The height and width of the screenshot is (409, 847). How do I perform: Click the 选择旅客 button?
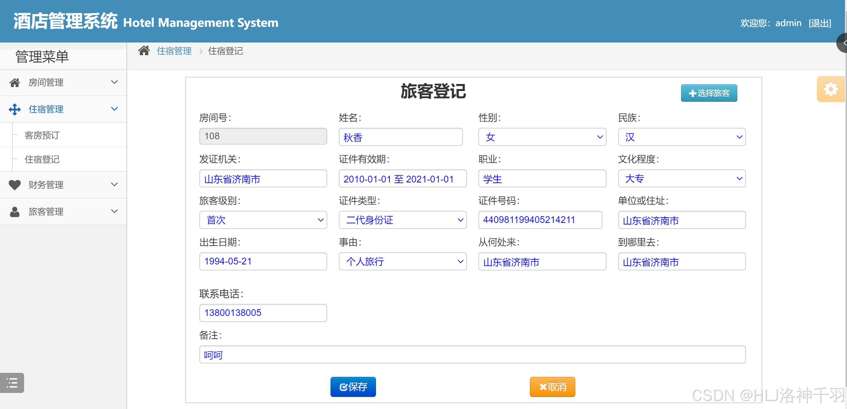709,93
